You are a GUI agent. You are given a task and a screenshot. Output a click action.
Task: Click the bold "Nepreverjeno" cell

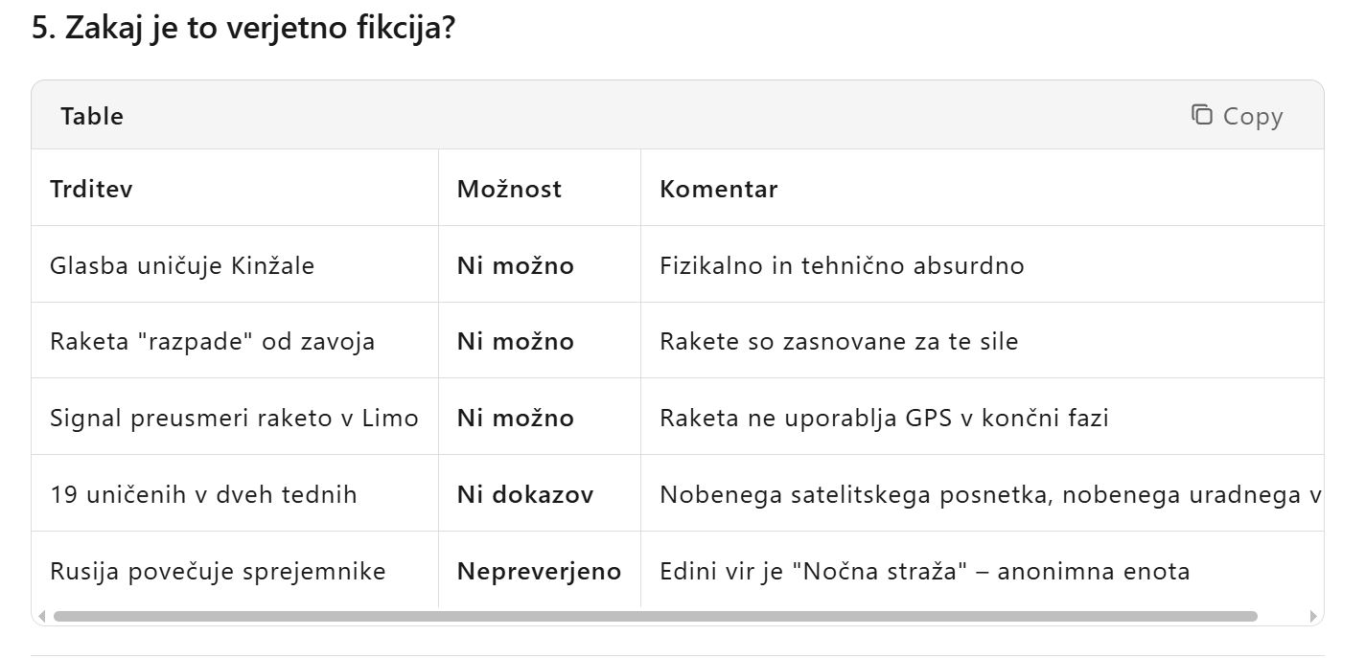tap(539, 572)
